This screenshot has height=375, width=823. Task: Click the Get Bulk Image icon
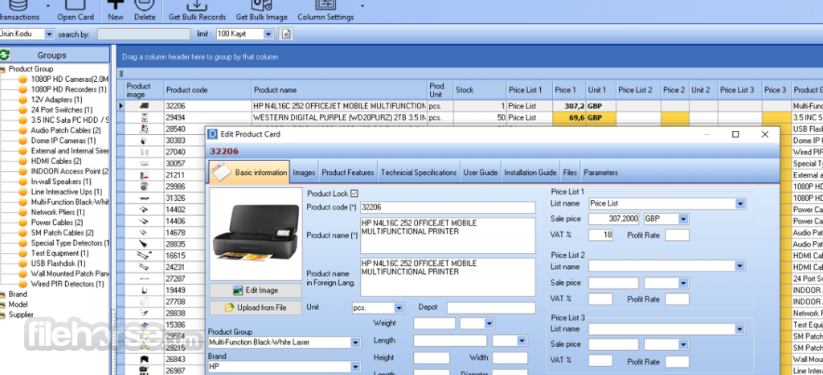(261, 5)
